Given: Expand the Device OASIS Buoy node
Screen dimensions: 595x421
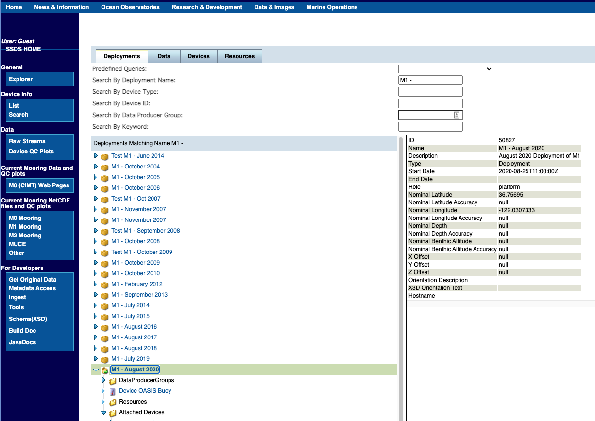Looking at the screenshot, I should tap(103, 391).
